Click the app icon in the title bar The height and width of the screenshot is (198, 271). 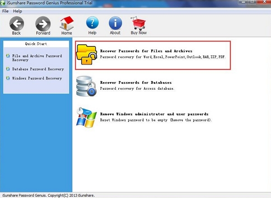(x=3, y=3)
